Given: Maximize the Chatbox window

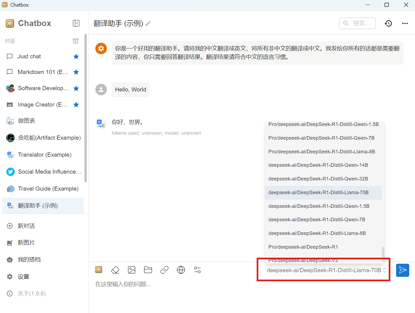Looking at the screenshot, I should (387, 5).
